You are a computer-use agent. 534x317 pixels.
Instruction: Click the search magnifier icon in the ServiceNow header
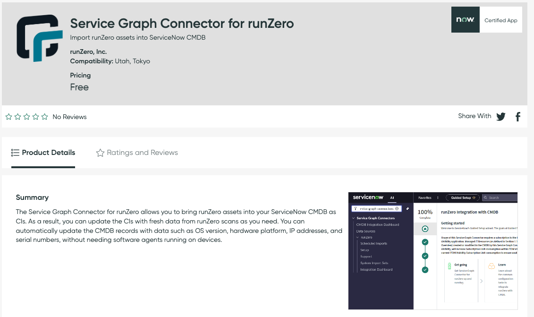486,197
